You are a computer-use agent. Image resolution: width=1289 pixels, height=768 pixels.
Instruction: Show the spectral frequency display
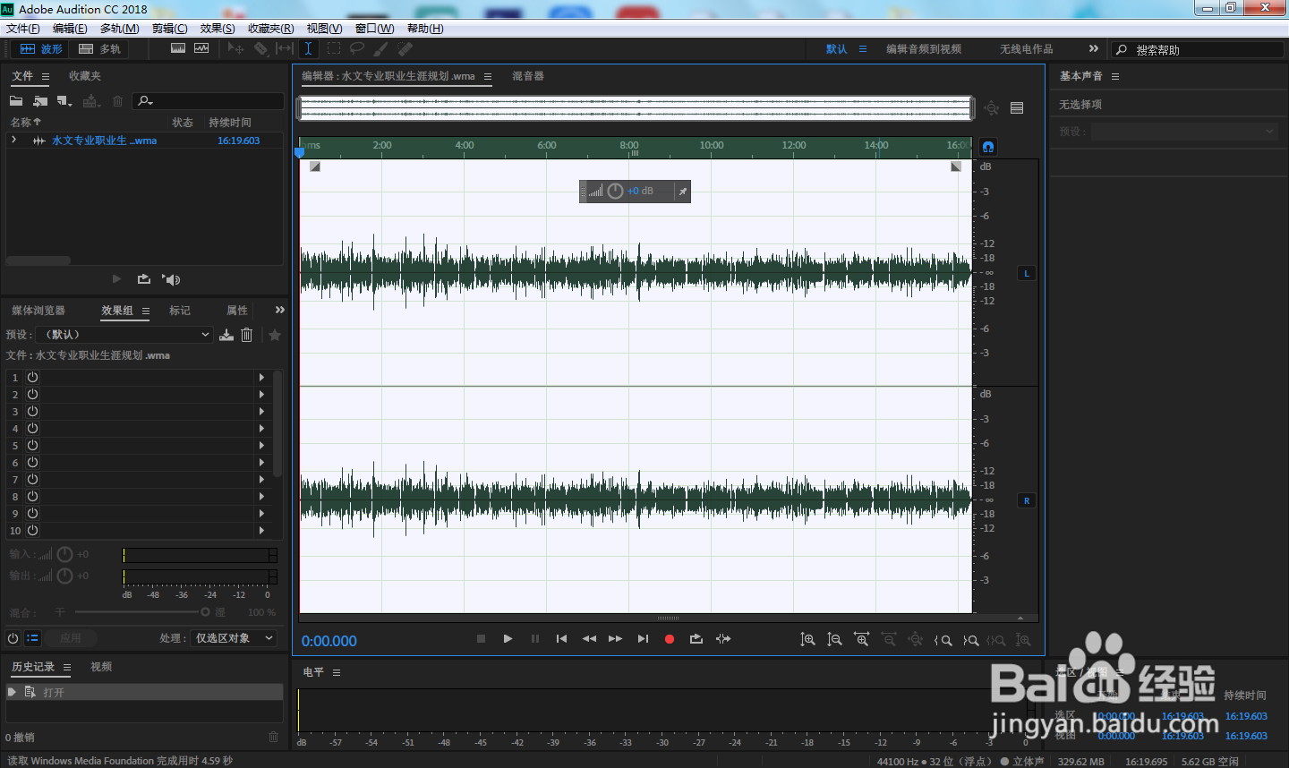point(178,48)
